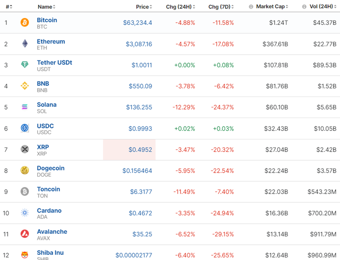Viewport: 340px width, 260px height.
Task: Click Cardano volume $700.20M
Action: click(322, 213)
